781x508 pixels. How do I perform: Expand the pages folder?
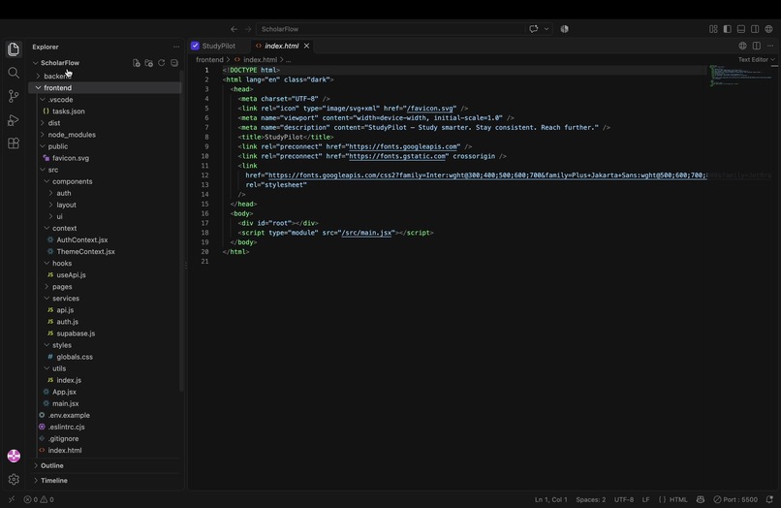click(x=105, y=287)
